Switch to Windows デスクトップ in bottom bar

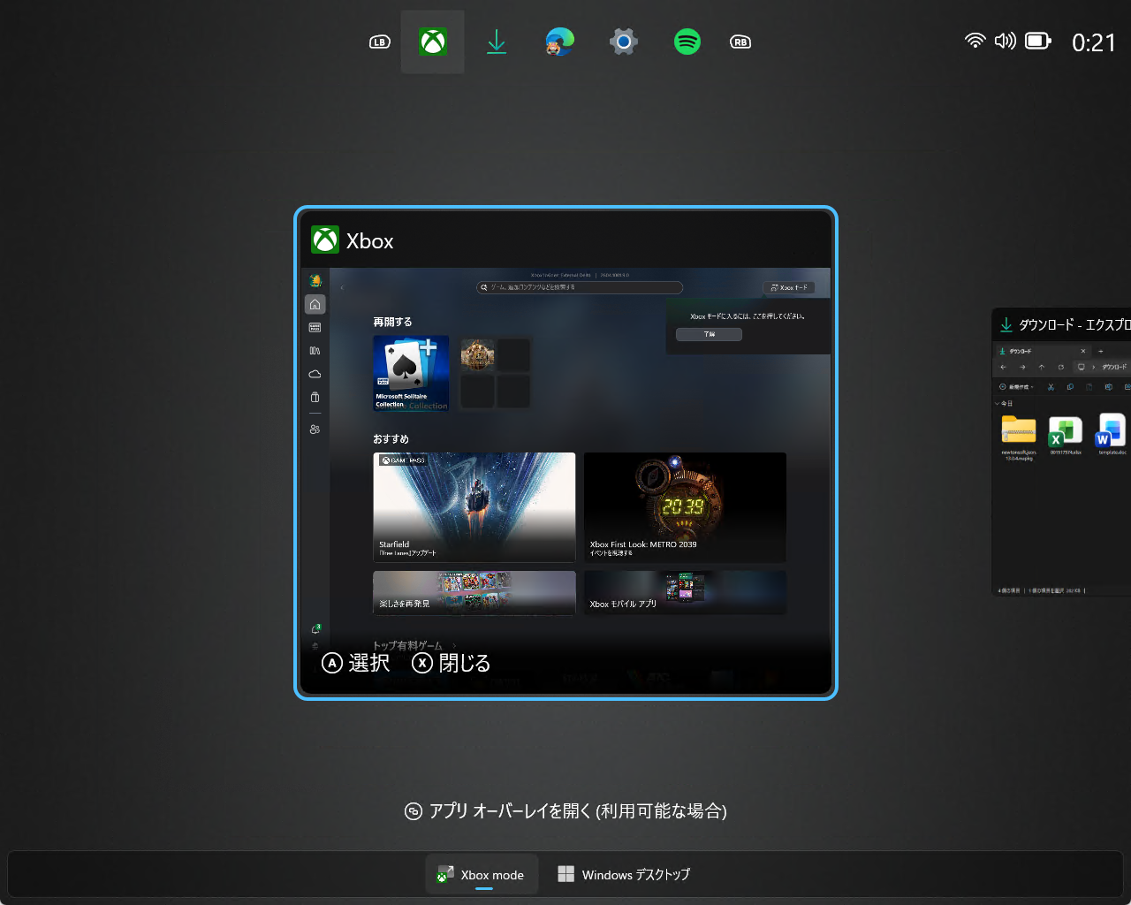point(624,875)
